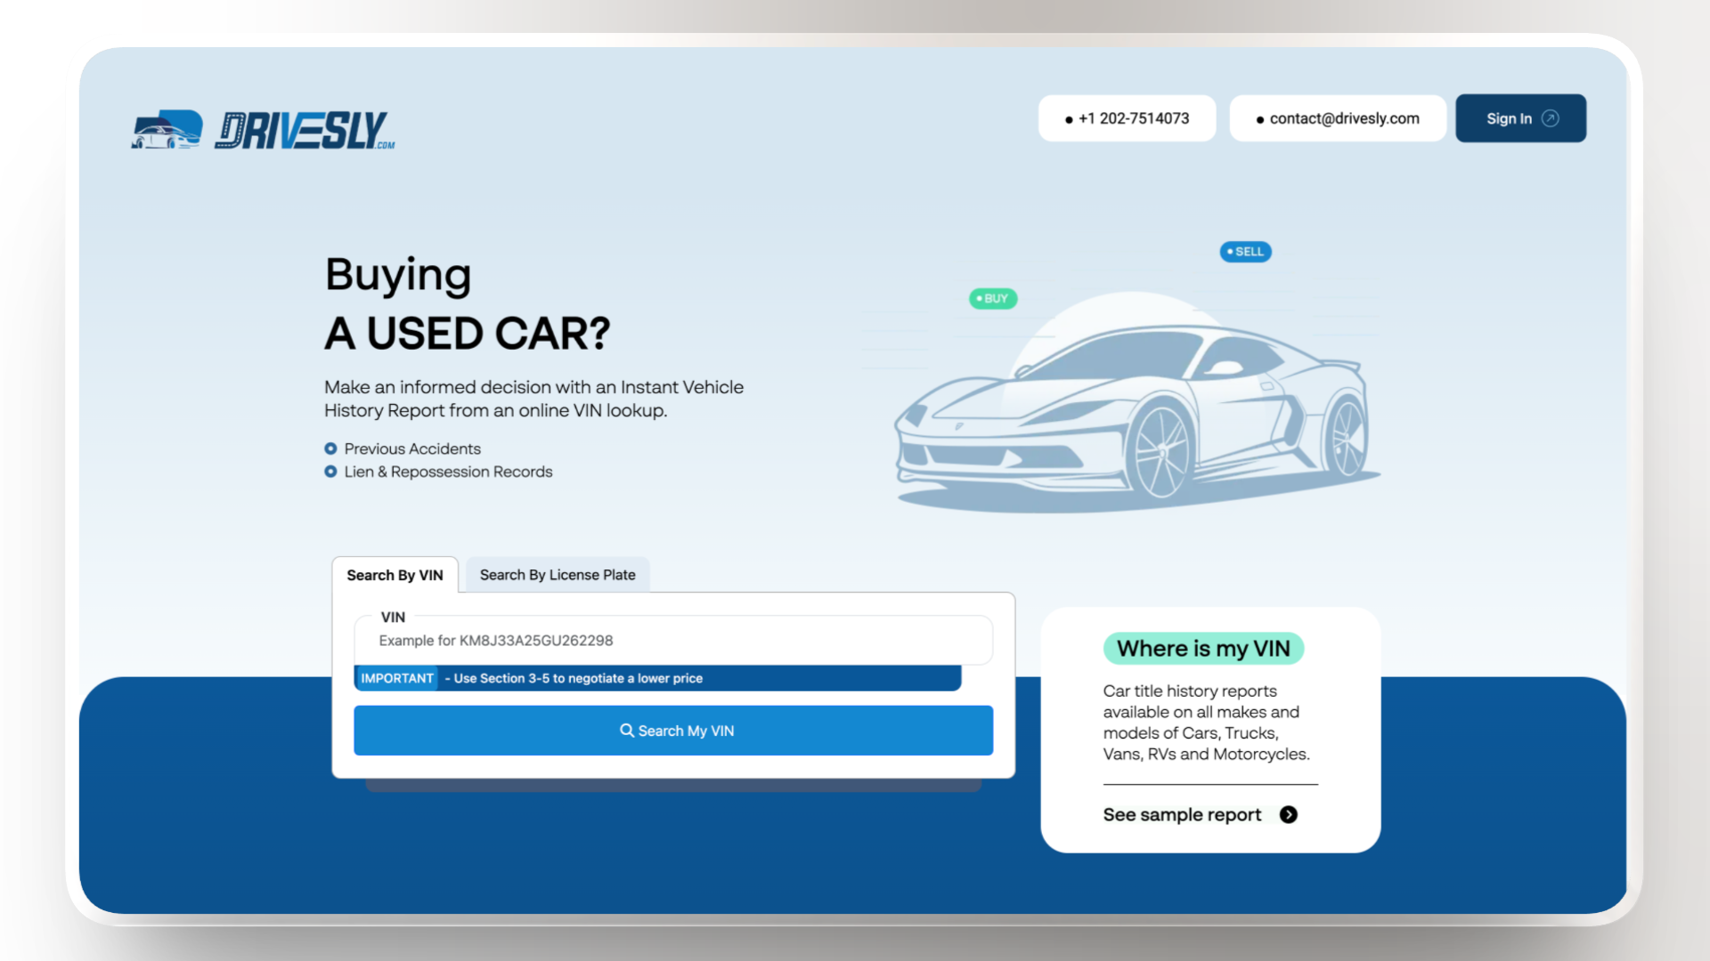This screenshot has height=961, width=1710.
Task: Click the Drivesly.com wordmark
Action: coord(305,130)
